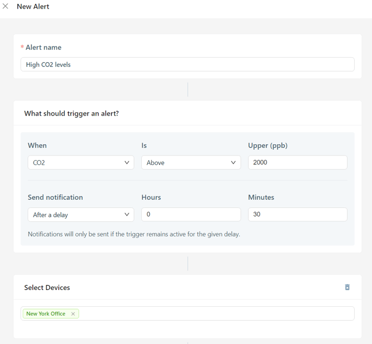Screen dimensions: 372x344
Task: Focus the Upper (ppb) value field
Action: click(x=297, y=163)
